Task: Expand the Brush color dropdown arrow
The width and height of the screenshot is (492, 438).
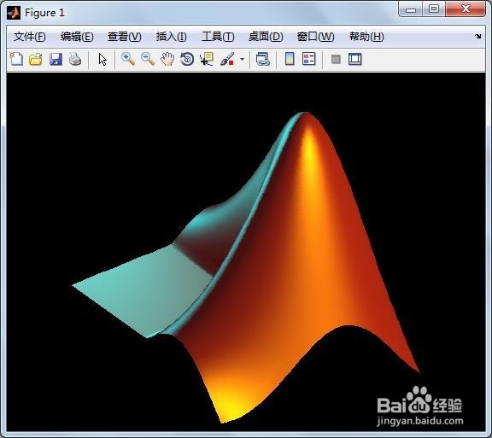Action: tap(242, 59)
